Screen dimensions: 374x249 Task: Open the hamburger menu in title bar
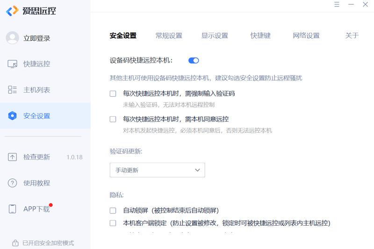pyautogui.click(x=337, y=5)
